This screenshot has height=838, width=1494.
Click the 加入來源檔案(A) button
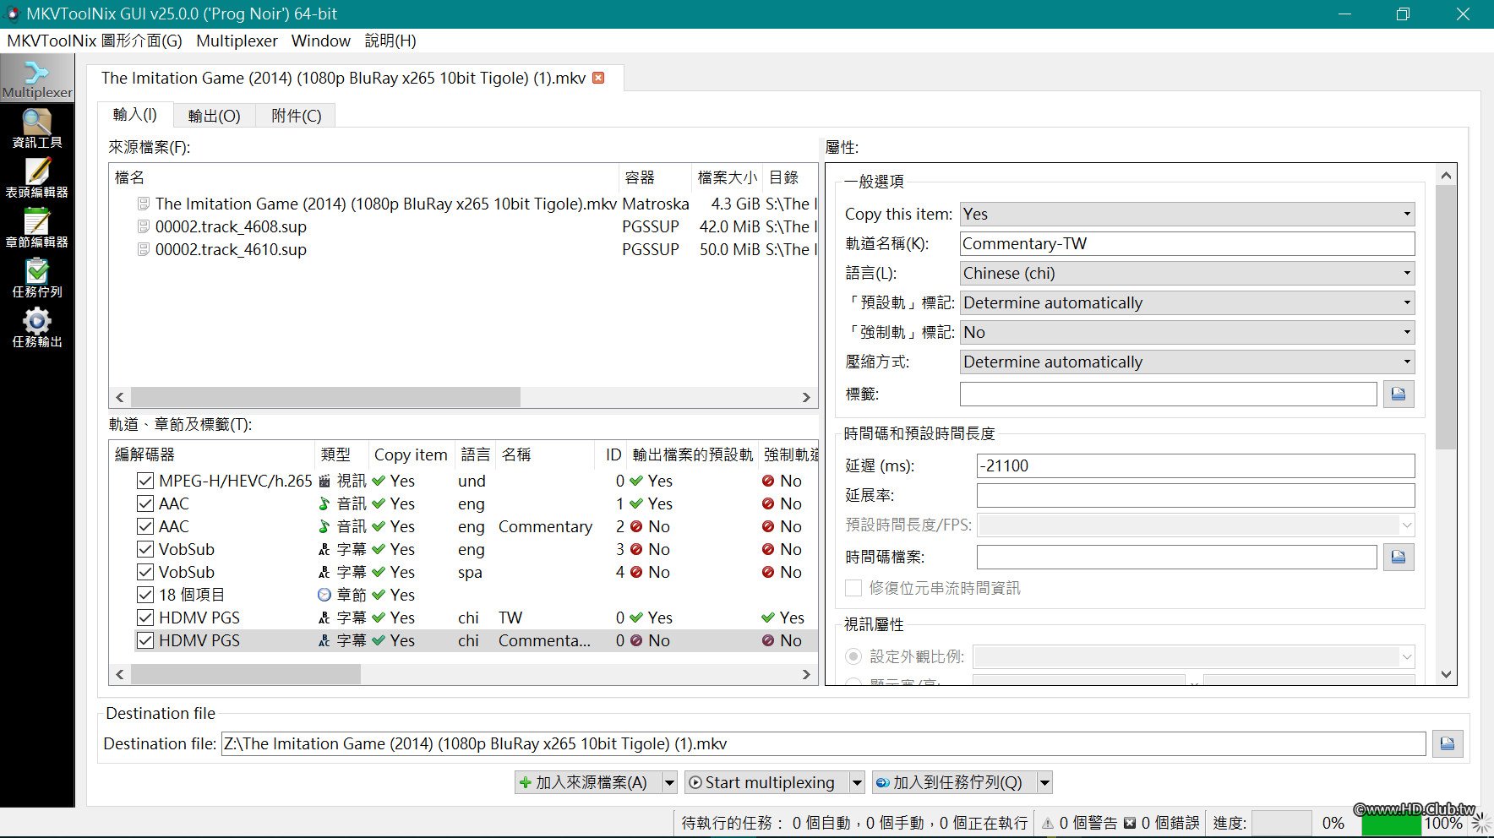588,782
